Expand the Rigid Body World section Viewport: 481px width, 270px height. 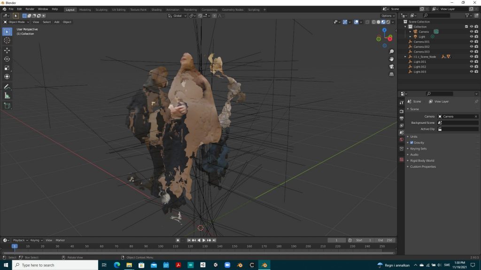pyautogui.click(x=422, y=161)
